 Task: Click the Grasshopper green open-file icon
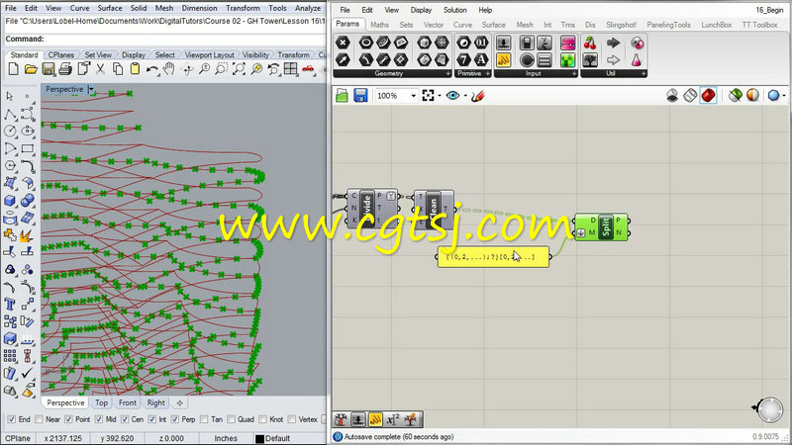342,95
